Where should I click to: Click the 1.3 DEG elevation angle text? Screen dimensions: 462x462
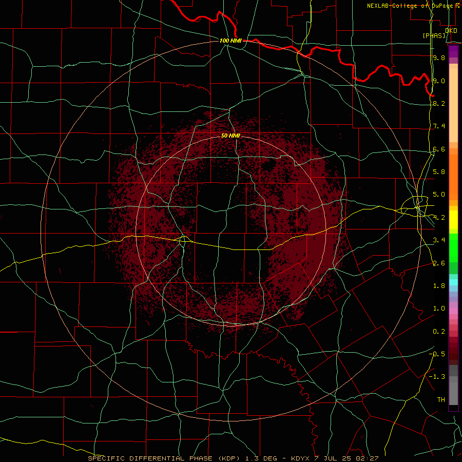point(260,458)
